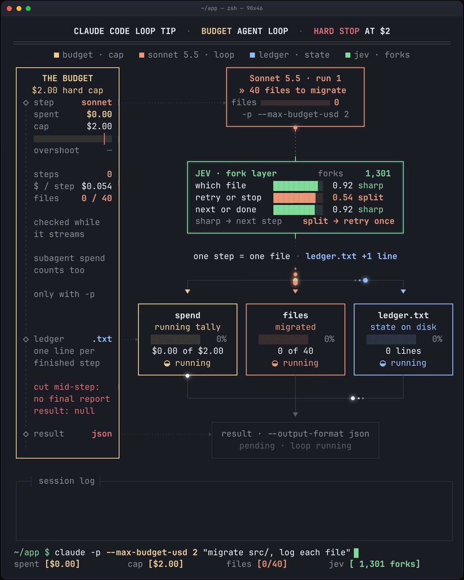
Task: Click the running status icon in ledger.txt card
Action: click(x=383, y=363)
